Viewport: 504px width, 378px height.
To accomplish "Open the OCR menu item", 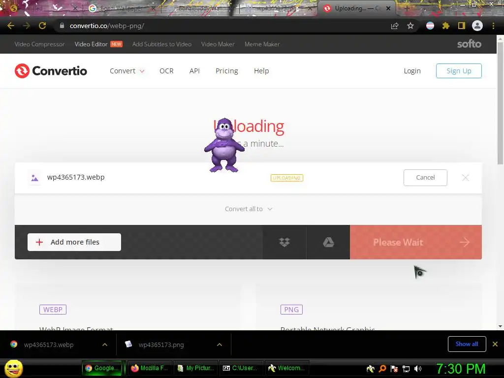I will pos(166,71).
